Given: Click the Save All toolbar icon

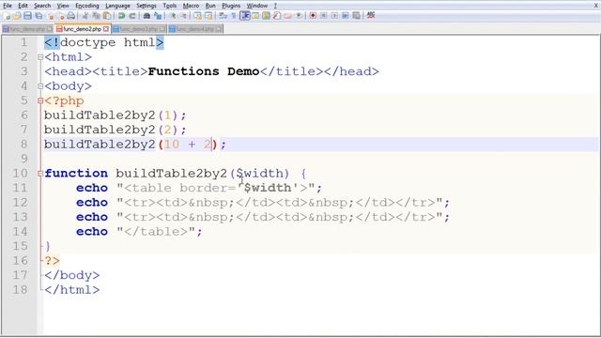Looking at the screenshot, I should click(39, 16).
